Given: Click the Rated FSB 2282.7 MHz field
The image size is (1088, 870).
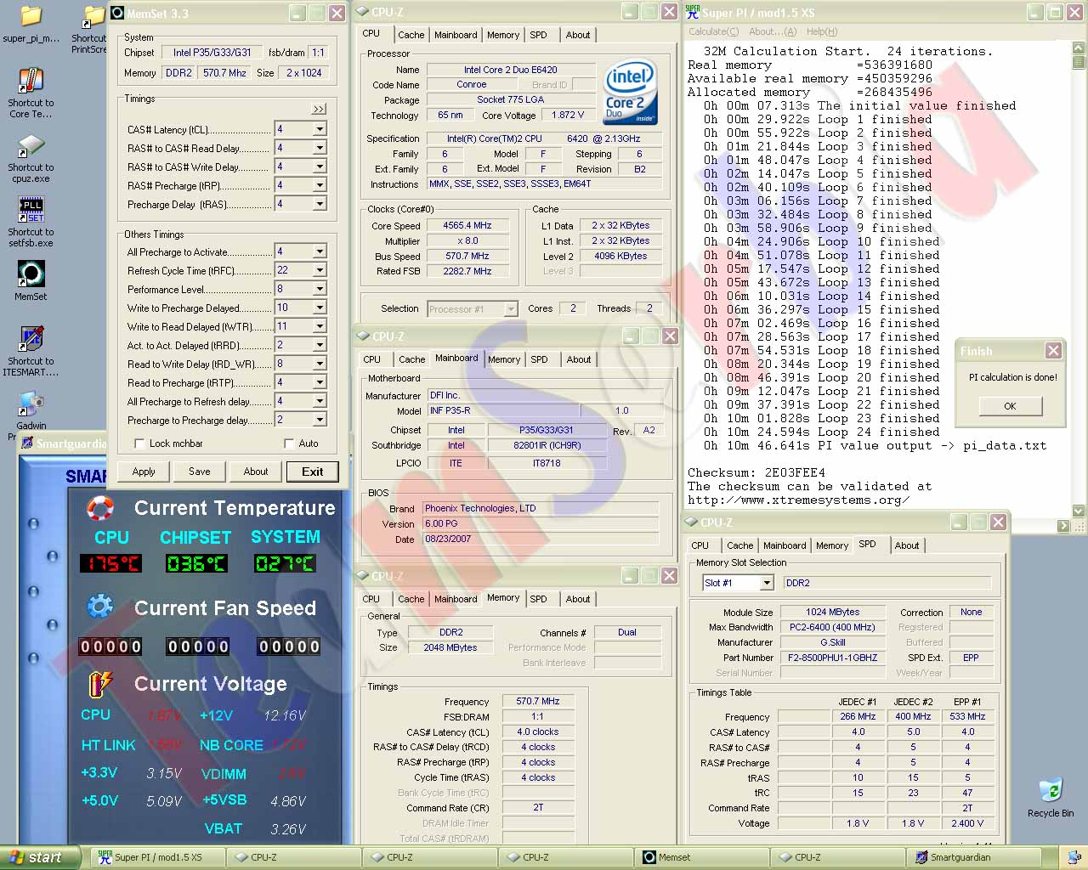Looking at the screenshot, I should coord(467,272).
